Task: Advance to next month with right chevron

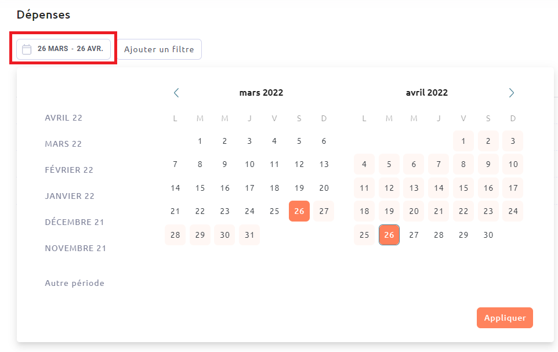Action: (512, 93)
